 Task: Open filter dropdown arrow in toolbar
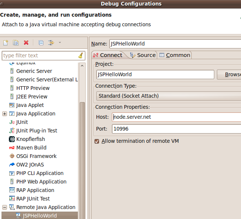[x=60, y=42]
